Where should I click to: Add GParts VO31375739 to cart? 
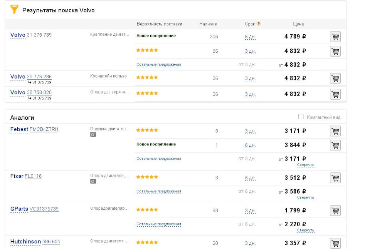335,211
